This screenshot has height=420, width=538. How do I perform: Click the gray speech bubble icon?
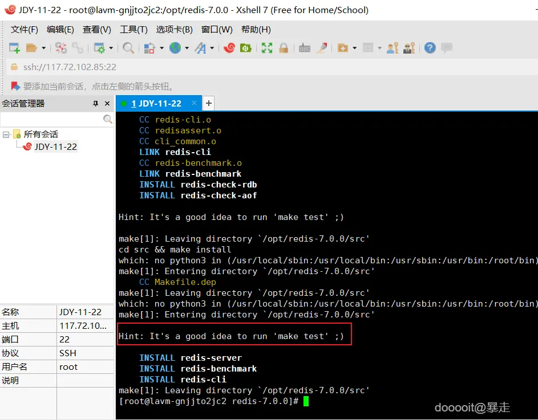(446, 48)
